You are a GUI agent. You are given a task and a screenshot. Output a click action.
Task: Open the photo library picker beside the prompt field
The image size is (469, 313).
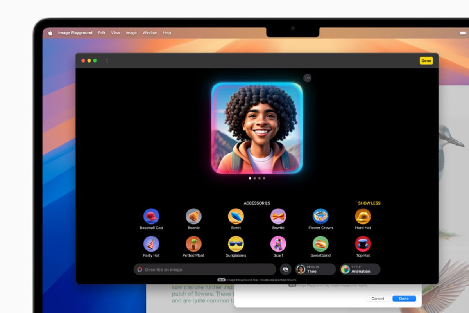pyautogui.click(x=285, y=269)
